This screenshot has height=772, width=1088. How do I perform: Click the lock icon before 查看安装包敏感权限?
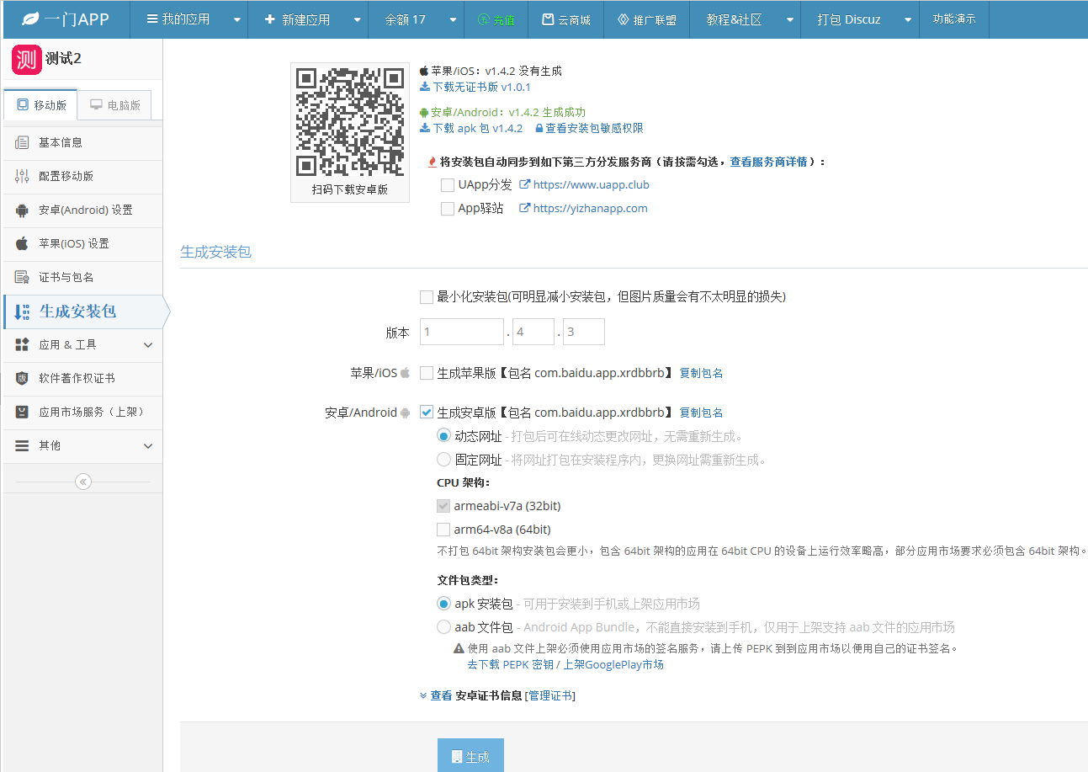pos(539,129)
